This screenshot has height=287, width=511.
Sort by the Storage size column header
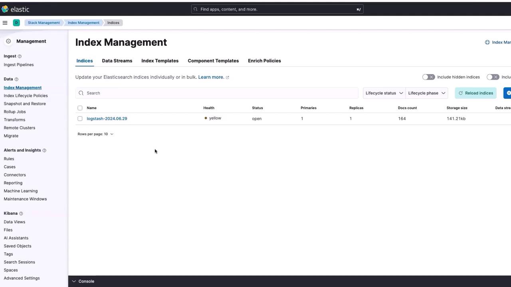pyautogui.click(x=457, y=108)
